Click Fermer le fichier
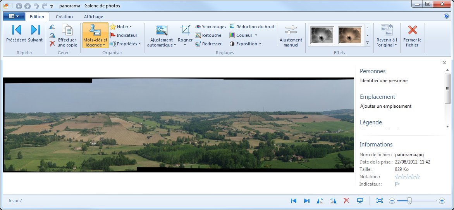454x210 pixels. click(x=412, y=36)
